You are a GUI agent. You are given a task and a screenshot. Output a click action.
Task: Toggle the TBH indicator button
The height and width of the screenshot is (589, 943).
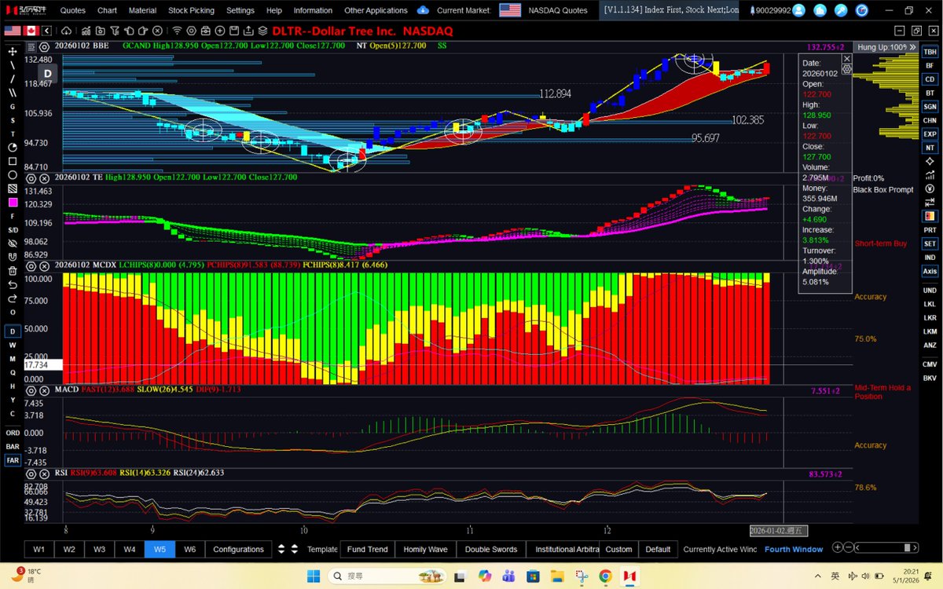[x=930, y=51]
